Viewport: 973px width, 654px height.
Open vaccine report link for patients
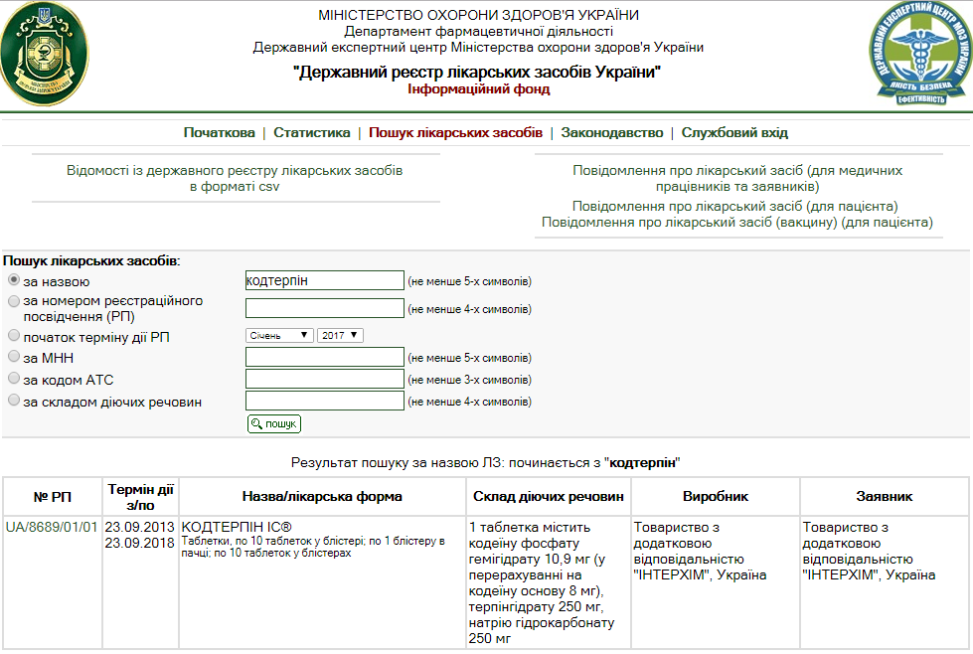pos(737,222)
